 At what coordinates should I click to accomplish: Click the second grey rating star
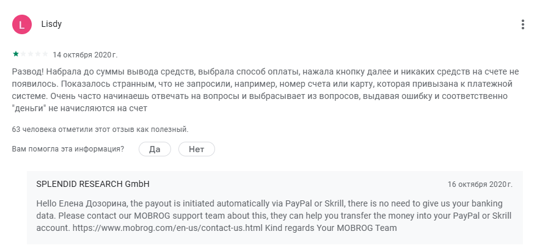point(23,53)
